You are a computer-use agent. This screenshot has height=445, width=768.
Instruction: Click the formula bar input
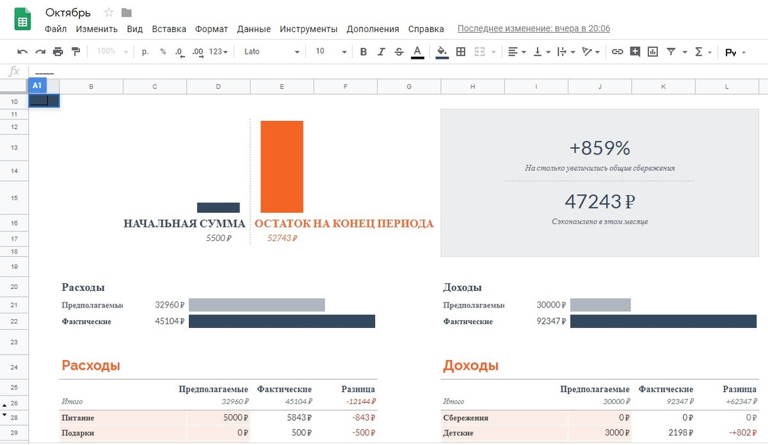[x=397, y=71]
